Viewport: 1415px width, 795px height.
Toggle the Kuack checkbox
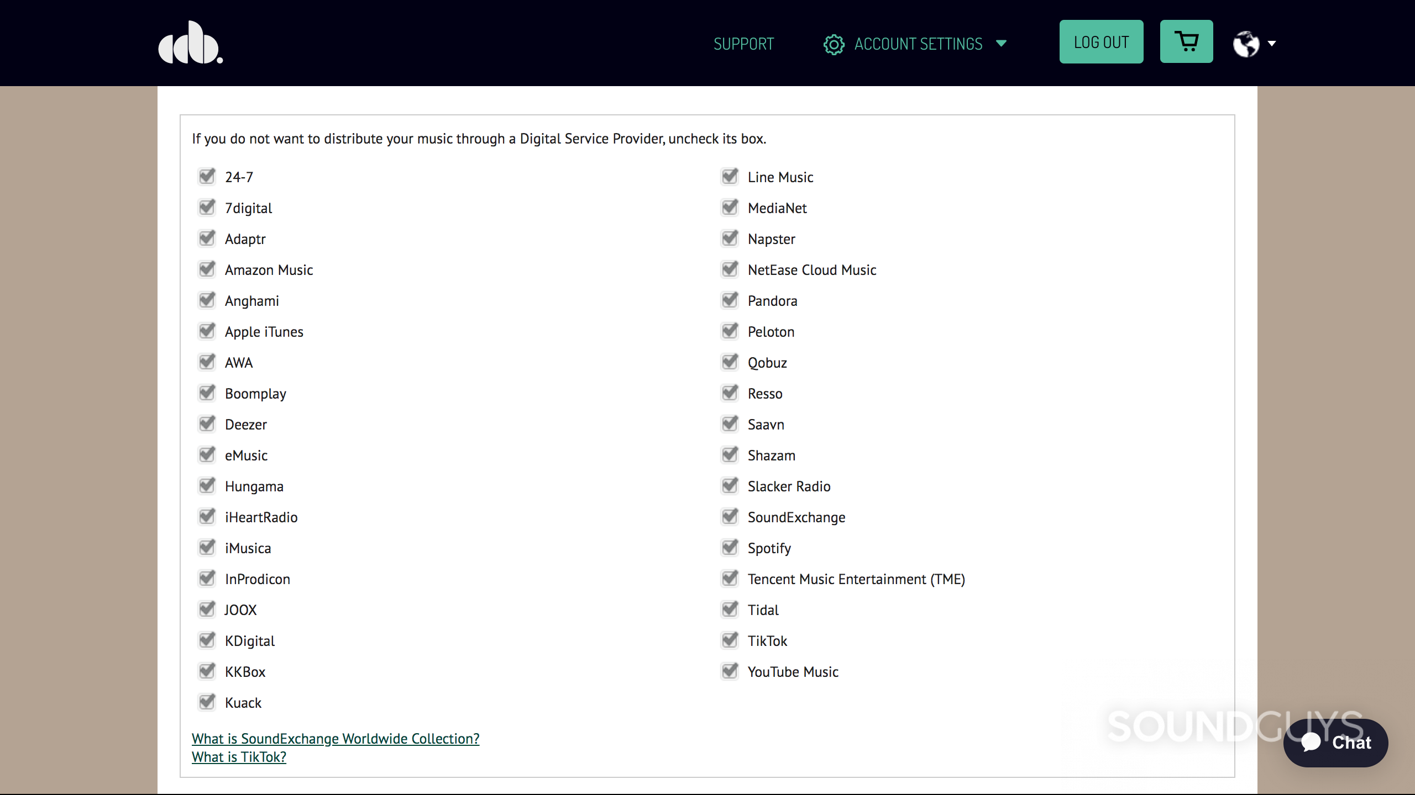(x=207, y=702)
